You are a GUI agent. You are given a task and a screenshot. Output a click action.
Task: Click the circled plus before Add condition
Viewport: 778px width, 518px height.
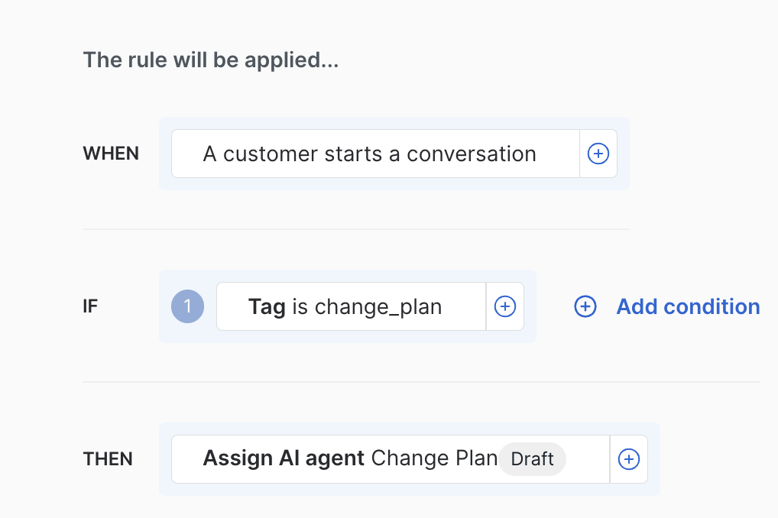[585, 306]
